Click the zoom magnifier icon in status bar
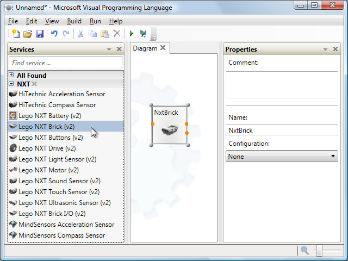348x261 pixels. click(x=304, y=251)
